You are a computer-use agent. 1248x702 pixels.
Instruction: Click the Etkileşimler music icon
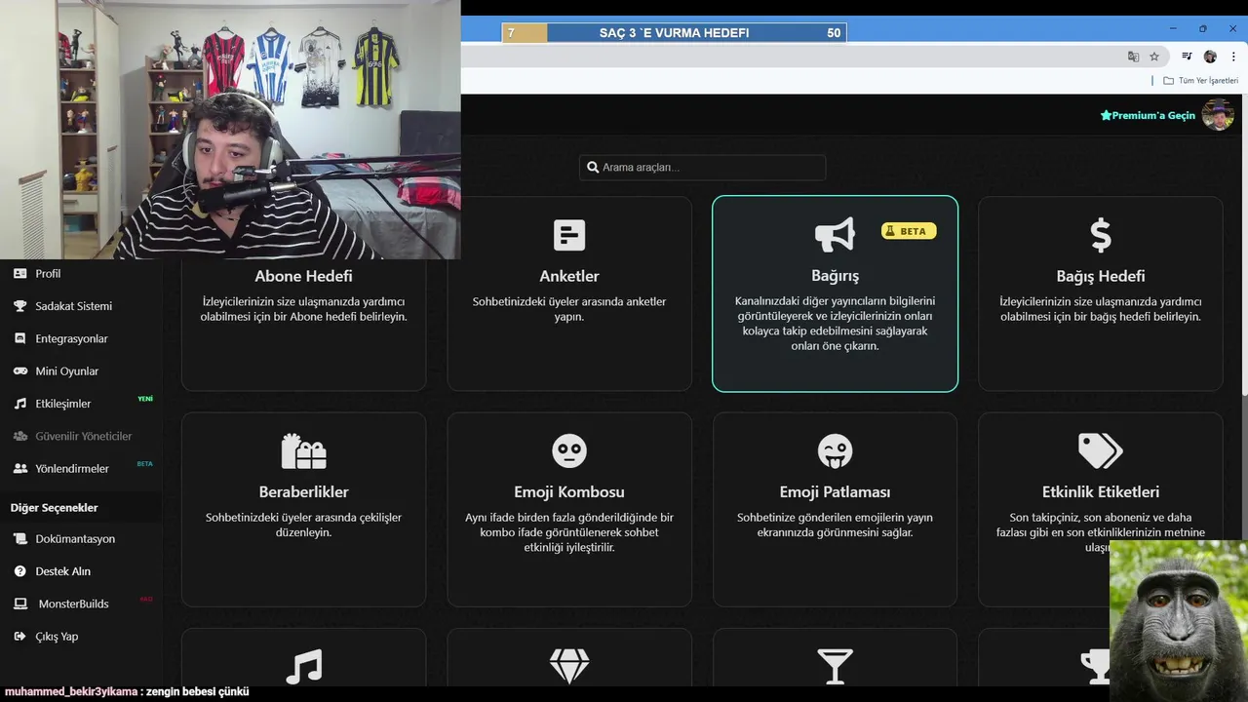click(19, 404)
